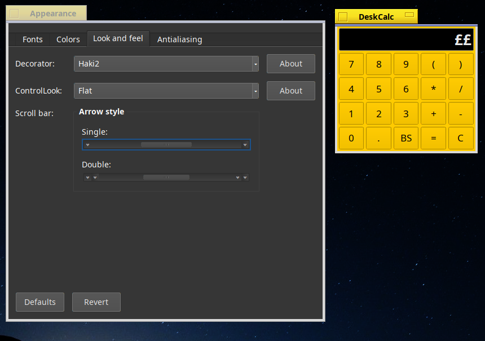Click the zoom button on DeskCalc title tab
The image size is (485, 341).
pyautogui.click(x=409, y=15)
